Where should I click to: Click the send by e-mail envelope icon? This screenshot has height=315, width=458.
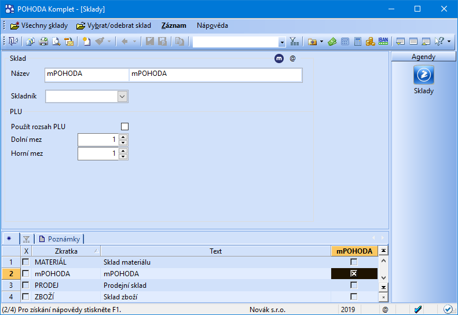(x=69, y=42)
